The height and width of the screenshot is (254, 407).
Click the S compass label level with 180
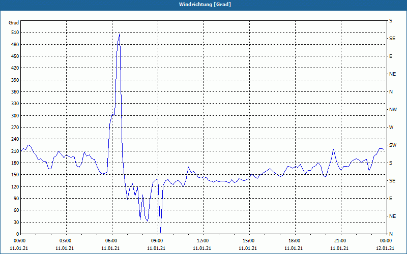pyautogui.click(x=391, y=163)
